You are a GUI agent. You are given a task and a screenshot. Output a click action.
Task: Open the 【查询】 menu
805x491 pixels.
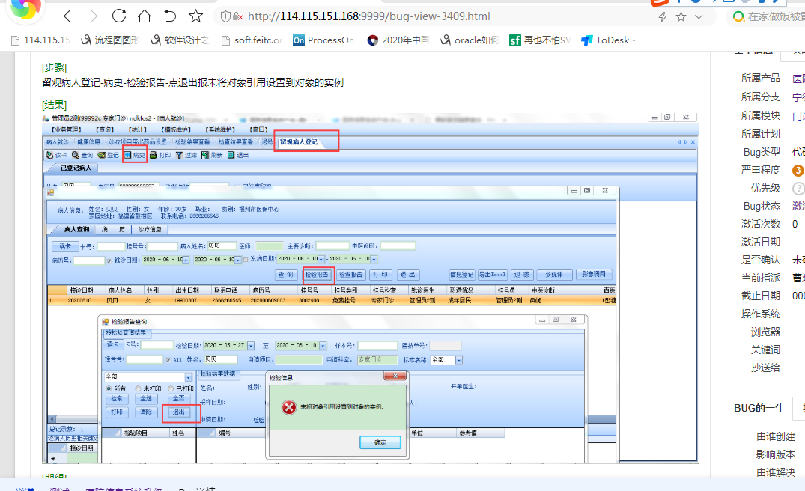click(x=104, y=129)
